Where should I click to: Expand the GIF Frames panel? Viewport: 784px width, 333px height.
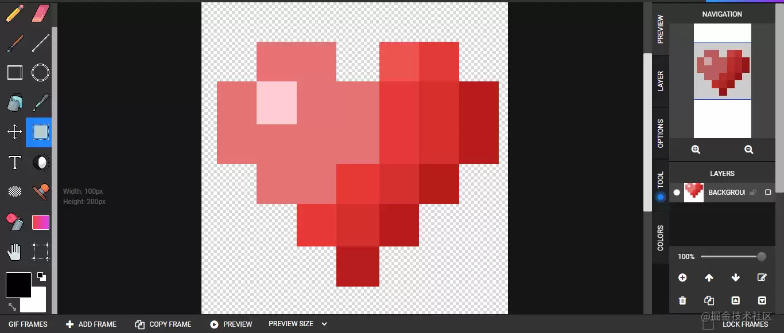(x=28, y=324)
